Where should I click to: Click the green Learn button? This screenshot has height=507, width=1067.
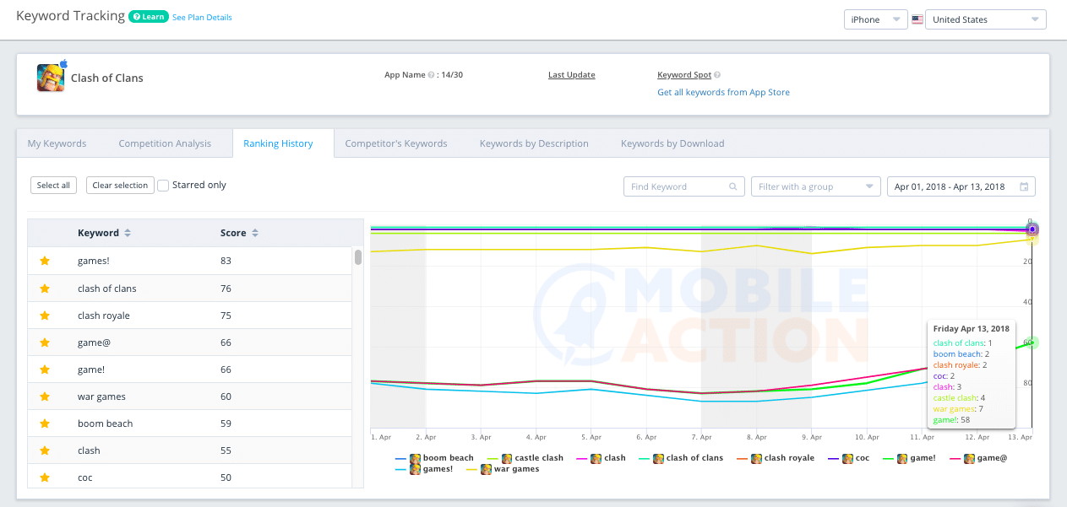point(148,17)
